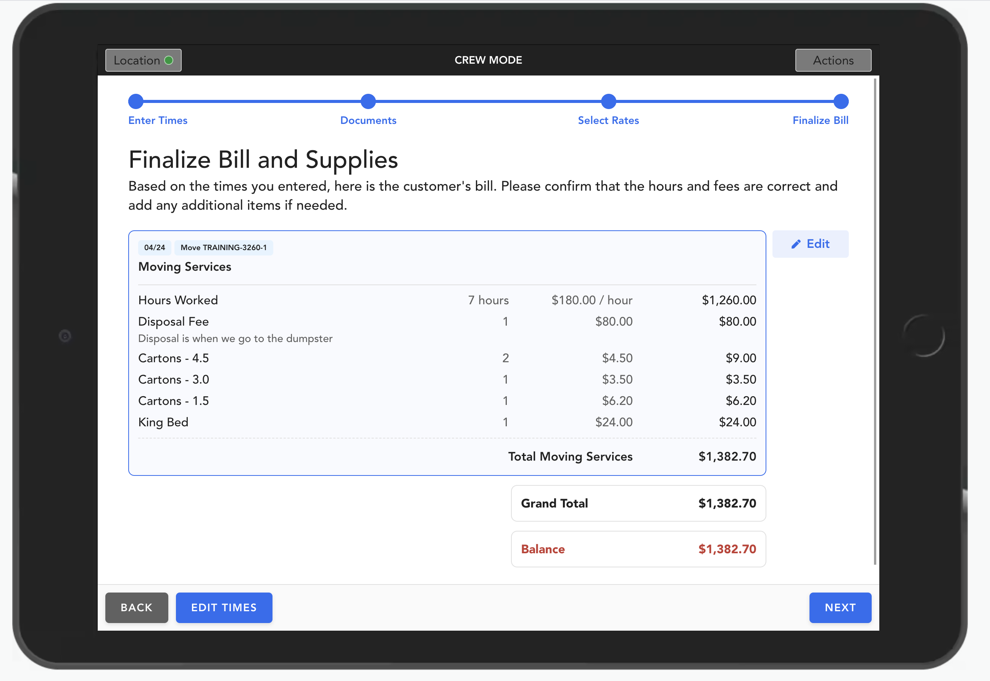Click the EDIT TIMES button

point(223,607)
